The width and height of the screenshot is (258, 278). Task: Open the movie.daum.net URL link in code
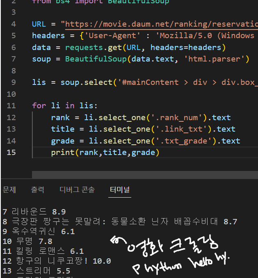pos(161,24)
